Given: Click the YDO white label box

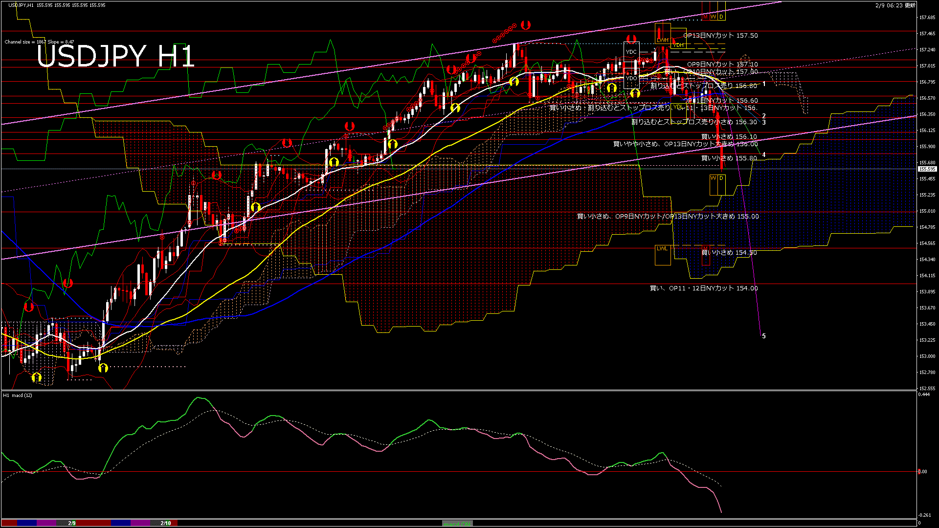Looking at the screenshot, I should coord(631,78).
